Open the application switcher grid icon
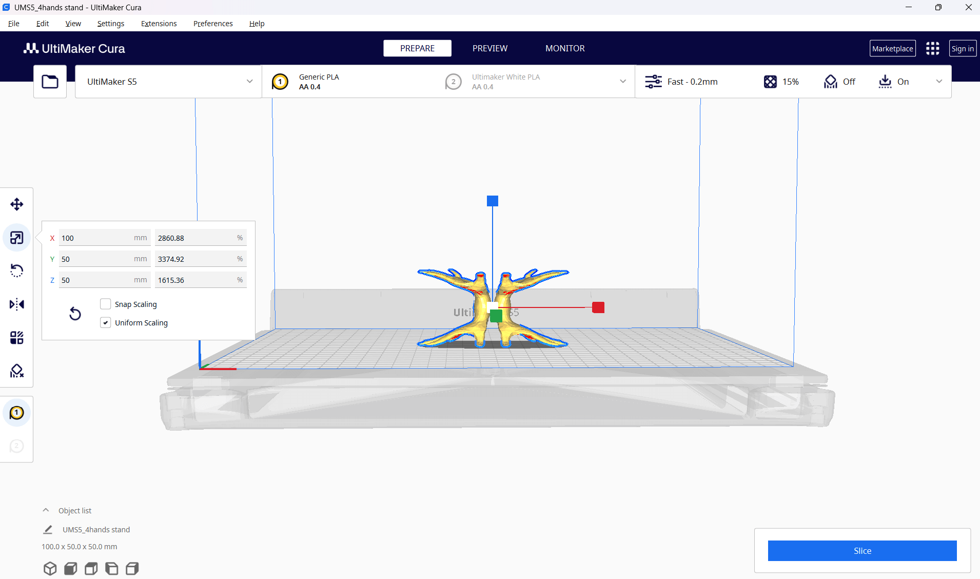Image resolution: width=980 pixels, height=579 pixels. point(932,48)
